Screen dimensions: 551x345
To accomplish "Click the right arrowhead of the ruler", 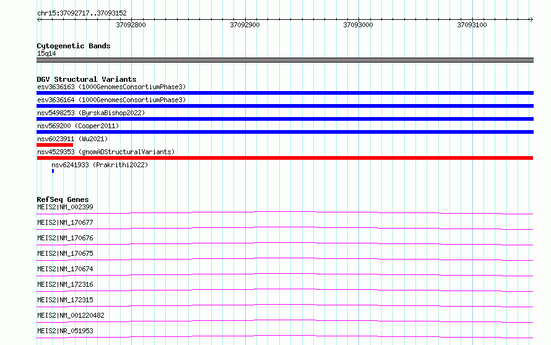I will (531, 19).
